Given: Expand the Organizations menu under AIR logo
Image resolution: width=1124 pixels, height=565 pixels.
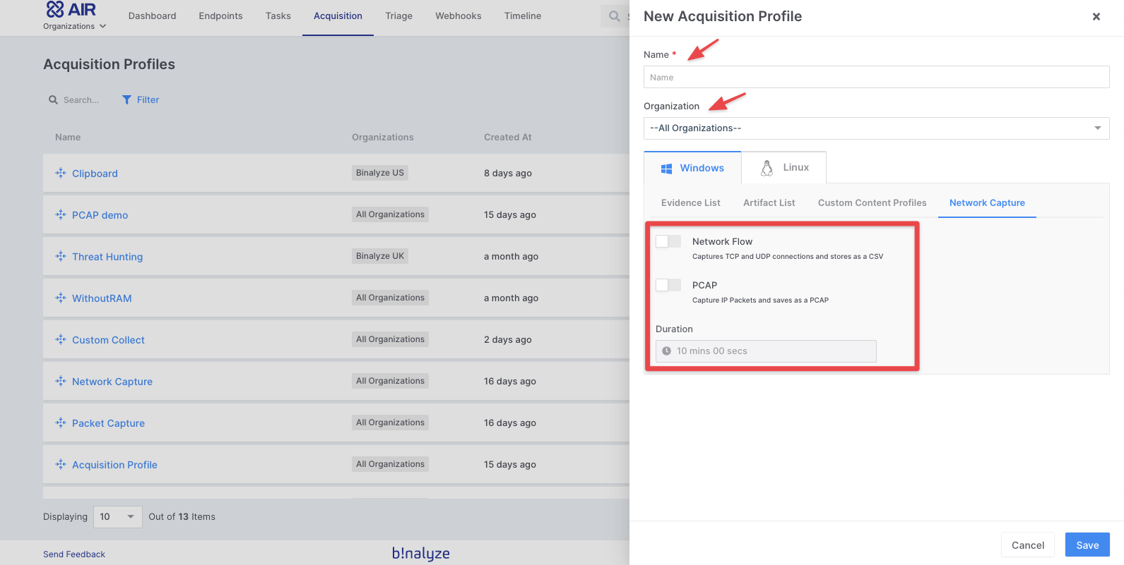Looking at the screenshot, I should 74,26.
